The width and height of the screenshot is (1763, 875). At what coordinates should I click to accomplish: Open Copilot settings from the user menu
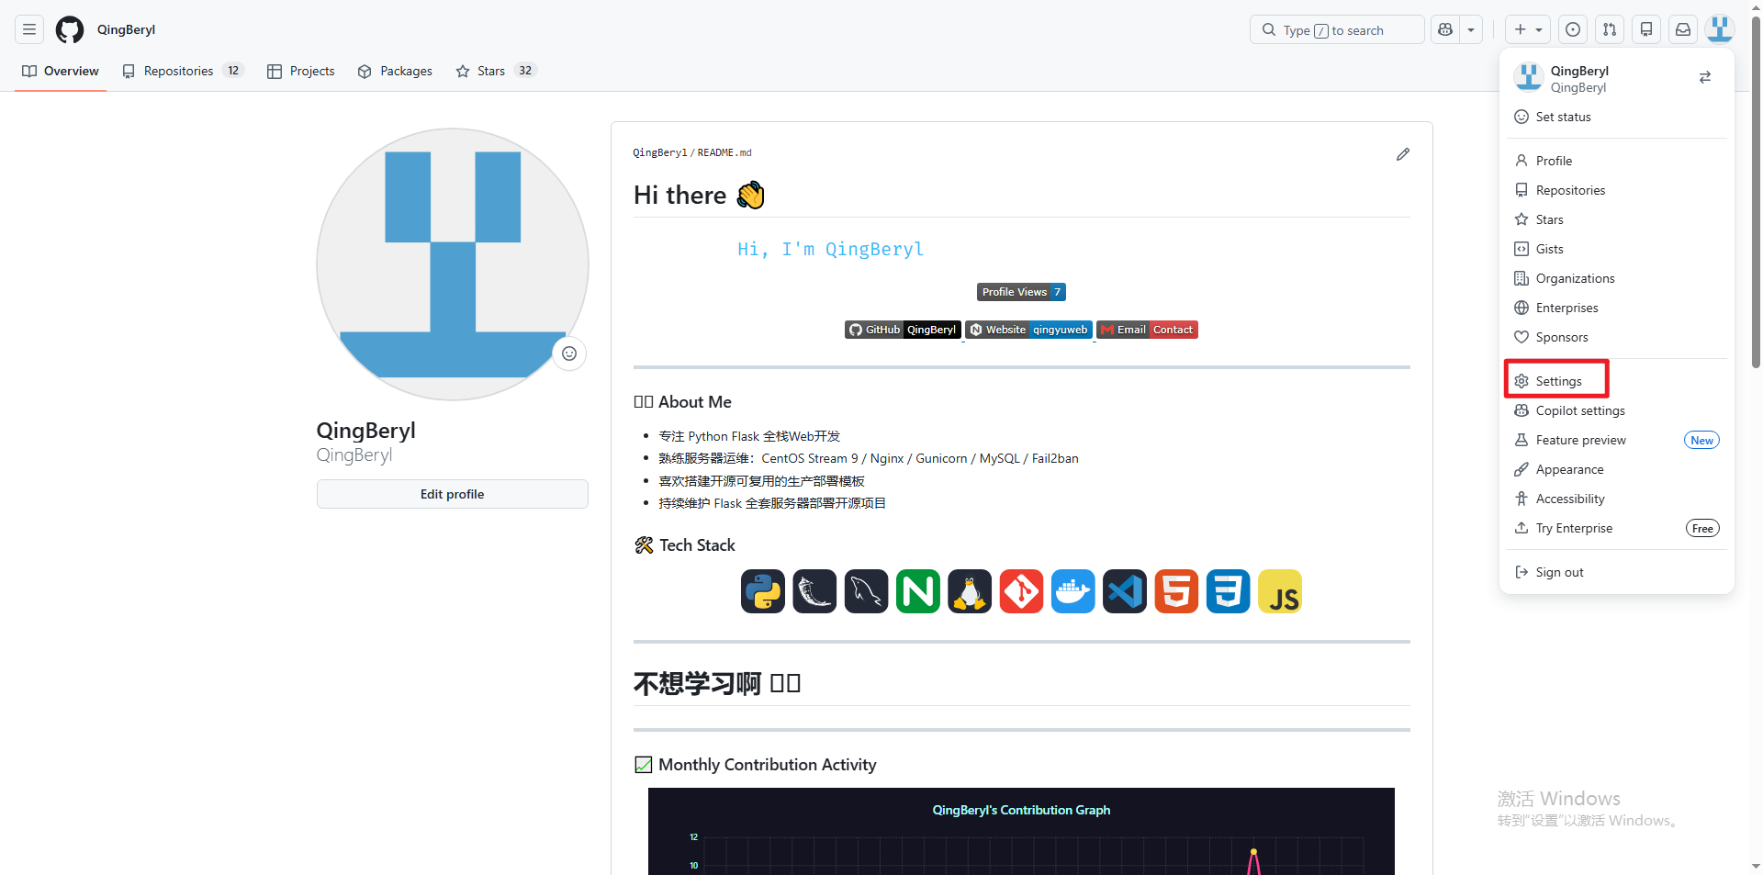[x=1617, y=410]
